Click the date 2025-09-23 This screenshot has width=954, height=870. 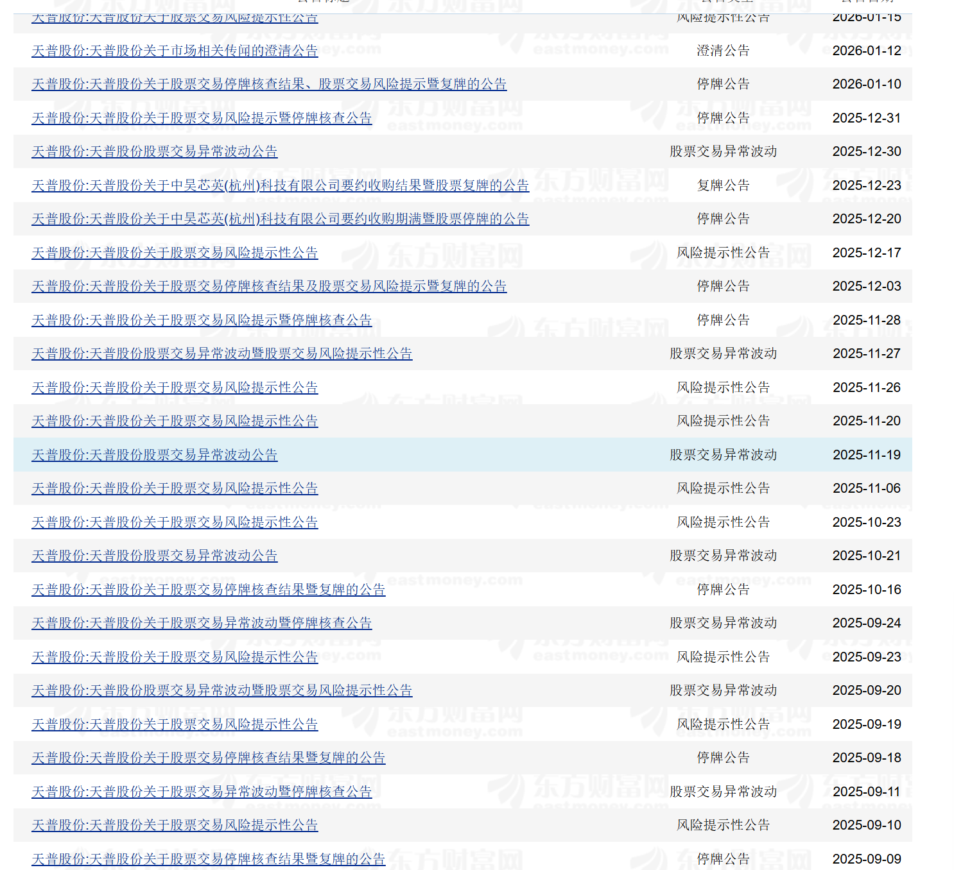(867, 657)
